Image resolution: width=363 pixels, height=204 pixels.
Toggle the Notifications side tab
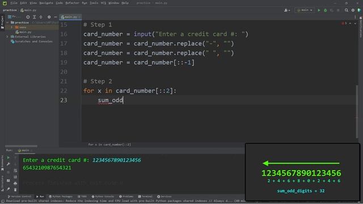click(x=361, y=27)
